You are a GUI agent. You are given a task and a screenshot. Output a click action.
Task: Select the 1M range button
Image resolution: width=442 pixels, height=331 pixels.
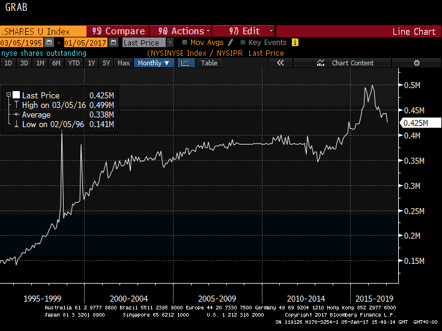(x=40, y=63)
